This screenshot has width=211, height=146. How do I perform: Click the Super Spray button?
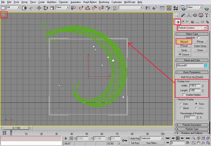click(x=200, y=46)
